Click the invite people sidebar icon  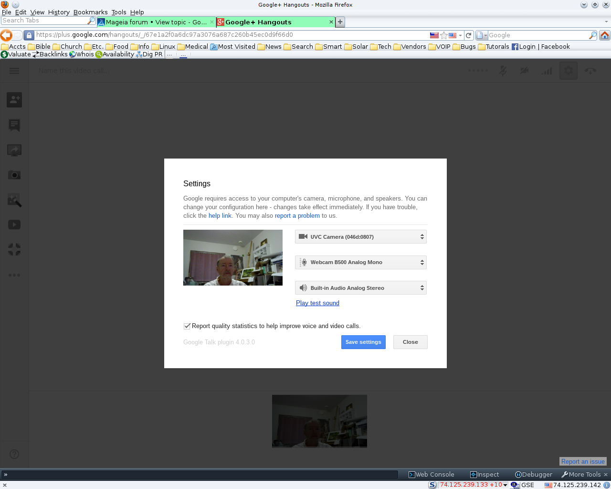(14, 100)
